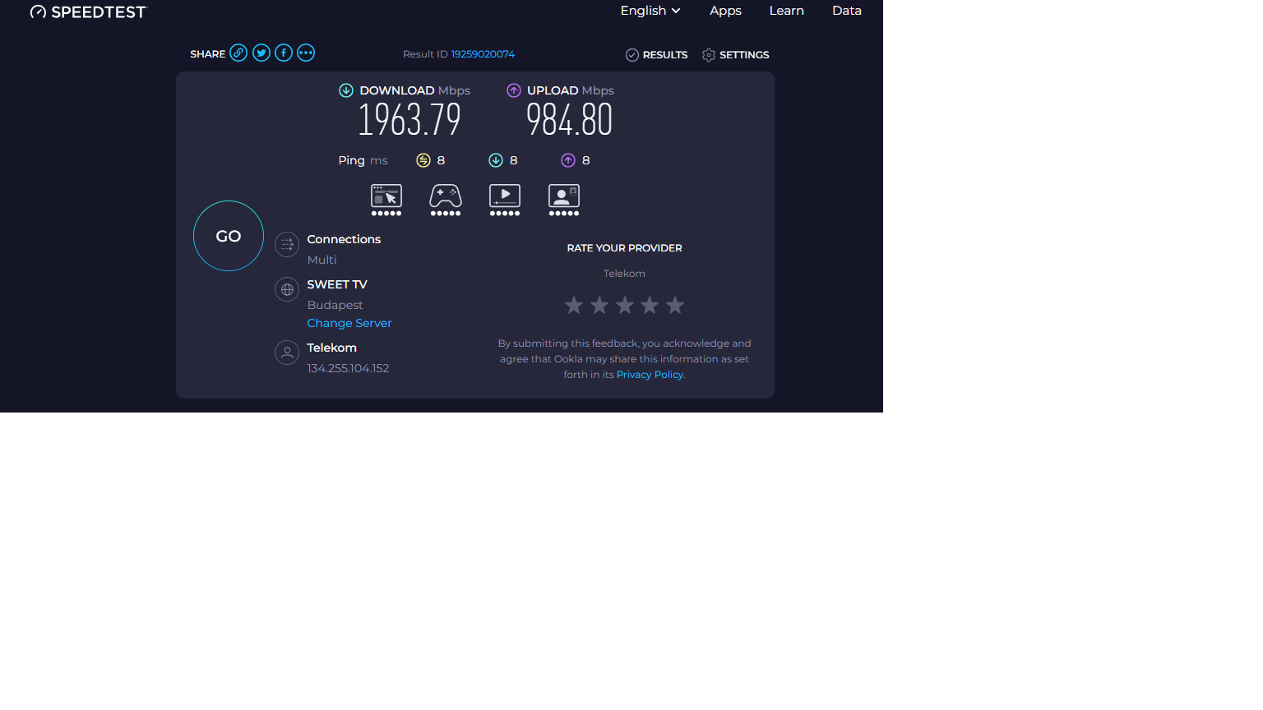This screenshot has height=710, width=1263.
Task: Open the Learn menu
Action: (x=786, y=11)
